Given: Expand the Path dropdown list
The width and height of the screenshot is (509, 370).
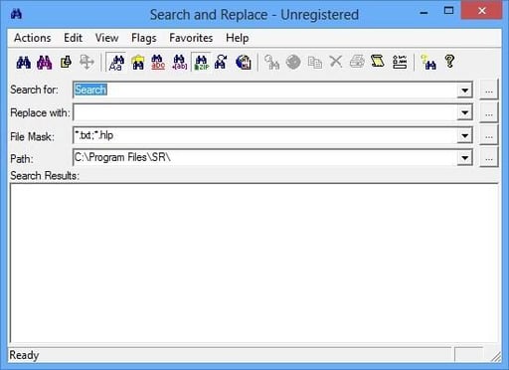Looking at the screenshot, I should [x=464, y=158].
